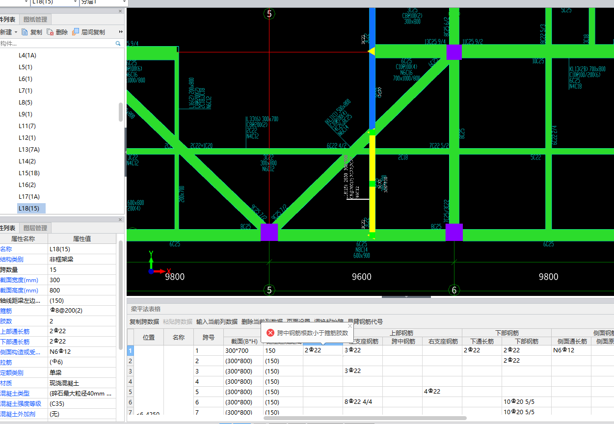Click the 截面高度 value 800
Viewport: 614px width, 424px height.
point(82,290)
